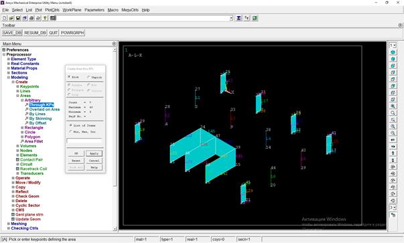Click the Open file toolbar icon
This screenshot has width=404, height=243.
coord(11,18)
